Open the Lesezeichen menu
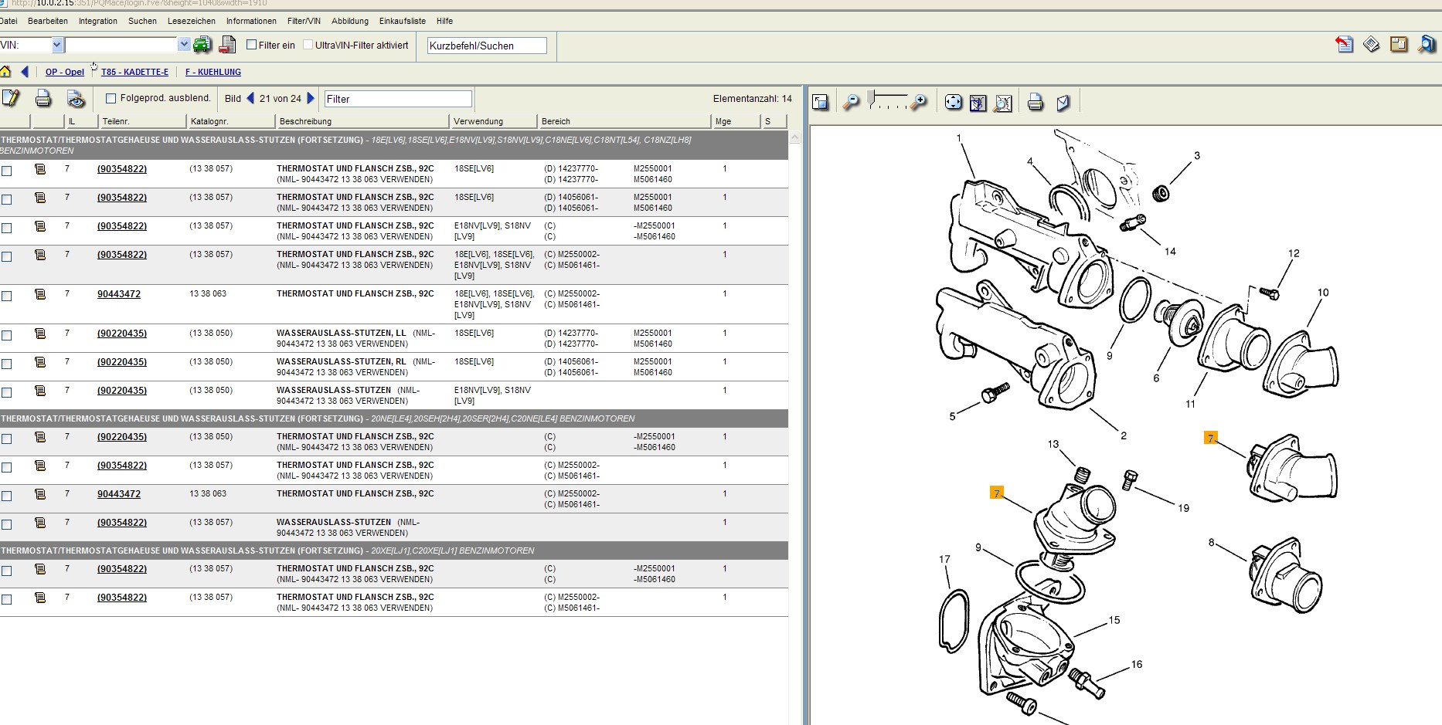Image resolution: width=1442 pixels, height=725 pixels. click(x=191, y=21)
